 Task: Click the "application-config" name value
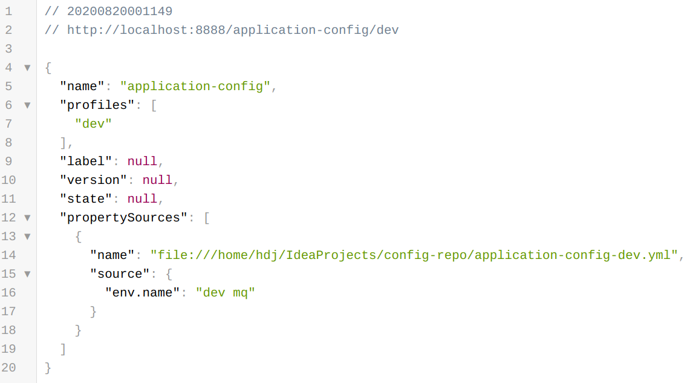point(195,87)
